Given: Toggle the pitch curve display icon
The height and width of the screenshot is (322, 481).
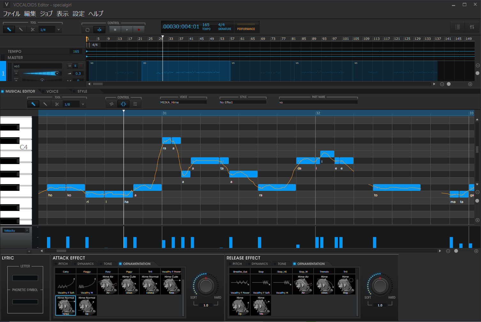Looking at the screenshot, I should pos(112,104).
